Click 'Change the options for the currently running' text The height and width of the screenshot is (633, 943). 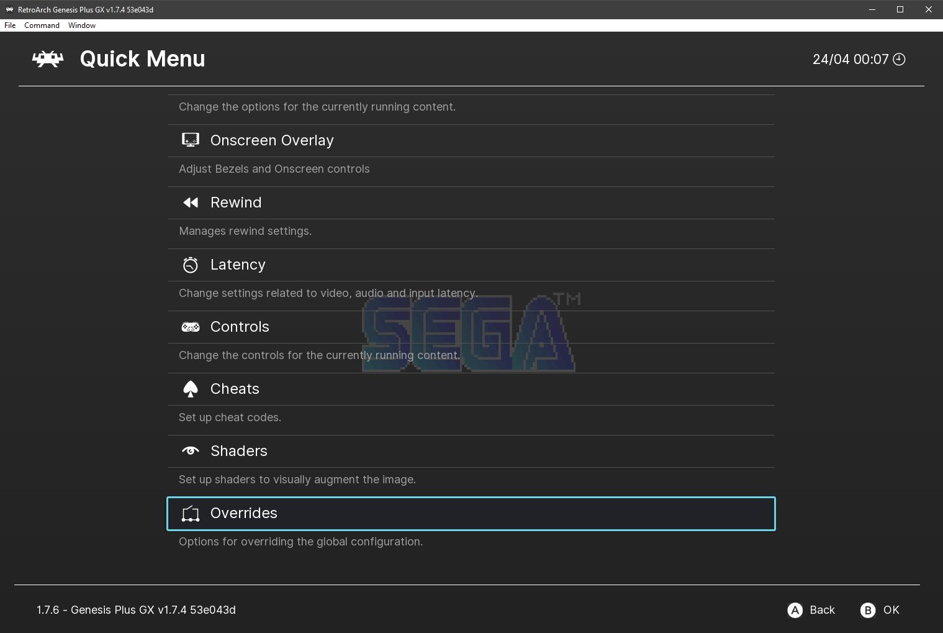coord(317,107)
